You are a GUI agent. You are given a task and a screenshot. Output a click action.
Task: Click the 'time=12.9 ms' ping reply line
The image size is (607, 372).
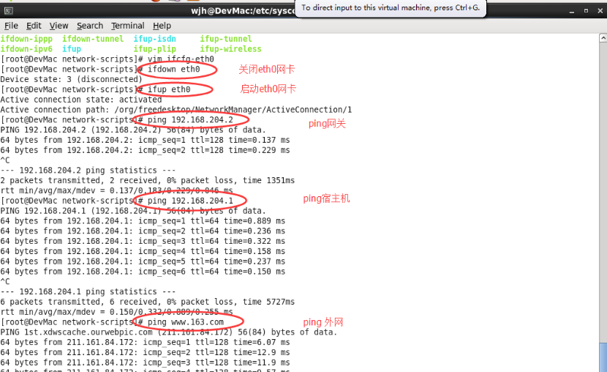pos(145,352)
